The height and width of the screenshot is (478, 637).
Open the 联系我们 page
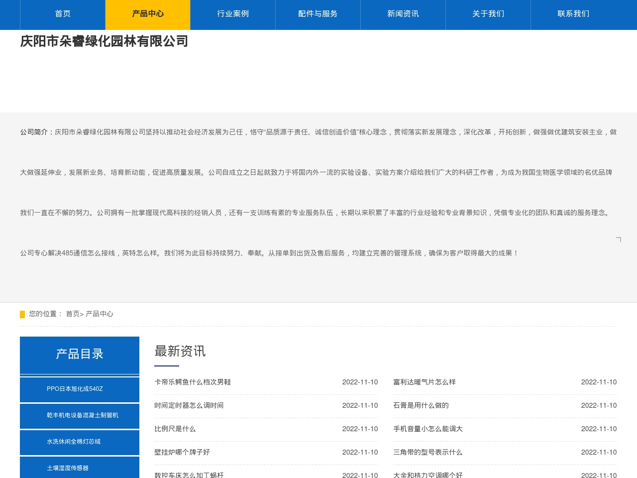[573, 14]
